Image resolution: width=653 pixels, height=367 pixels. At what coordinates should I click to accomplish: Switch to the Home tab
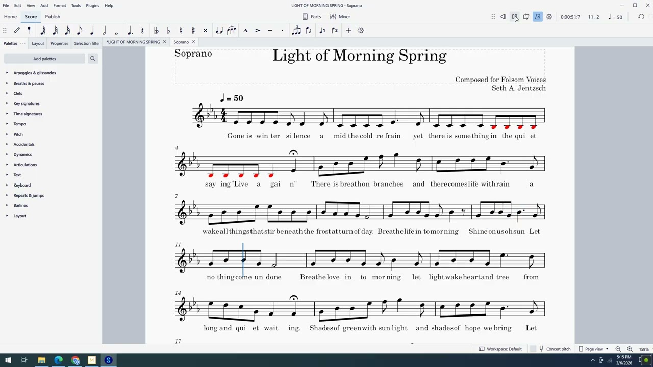coord(10,17)
